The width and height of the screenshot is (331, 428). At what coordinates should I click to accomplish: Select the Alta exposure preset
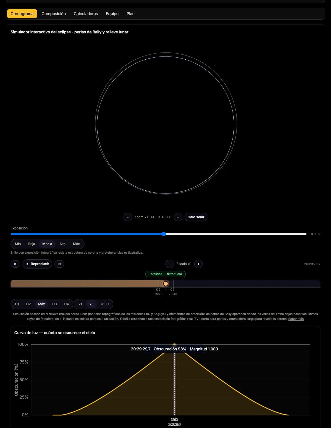tap(62, 244)
